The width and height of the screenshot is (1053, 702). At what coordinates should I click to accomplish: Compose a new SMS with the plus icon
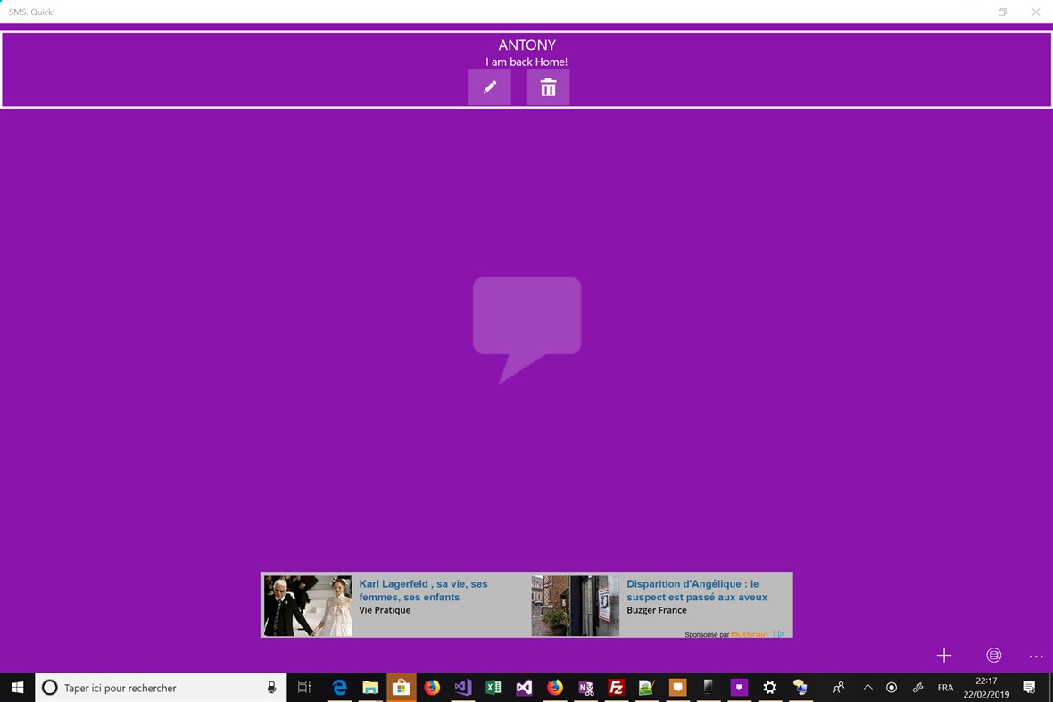943,655
